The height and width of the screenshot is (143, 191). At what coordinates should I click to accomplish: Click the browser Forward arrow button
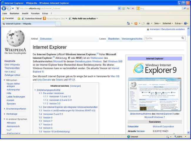(9, 9)
